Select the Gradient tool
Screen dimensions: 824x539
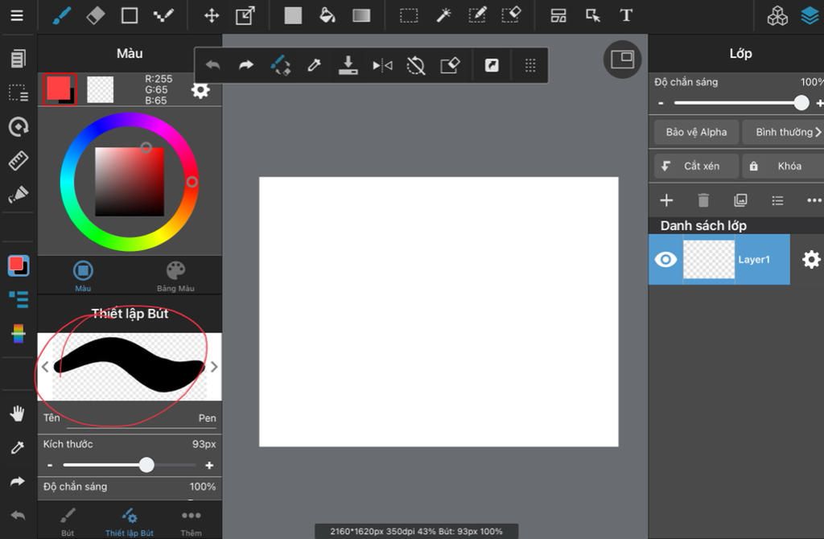(x=361, y=15)
